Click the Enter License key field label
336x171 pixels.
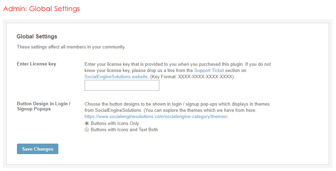point(36,64)
